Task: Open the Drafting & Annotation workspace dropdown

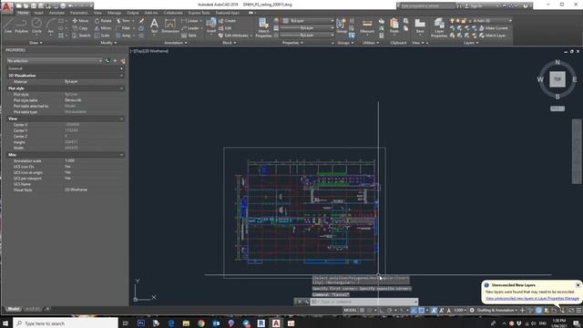Action: [x=496, y=310]
